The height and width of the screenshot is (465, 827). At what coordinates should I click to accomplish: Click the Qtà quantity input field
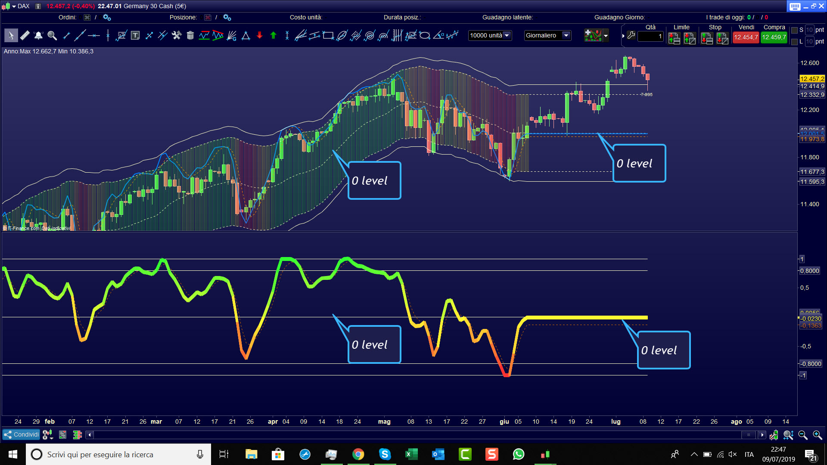click(x=650, y=37)
